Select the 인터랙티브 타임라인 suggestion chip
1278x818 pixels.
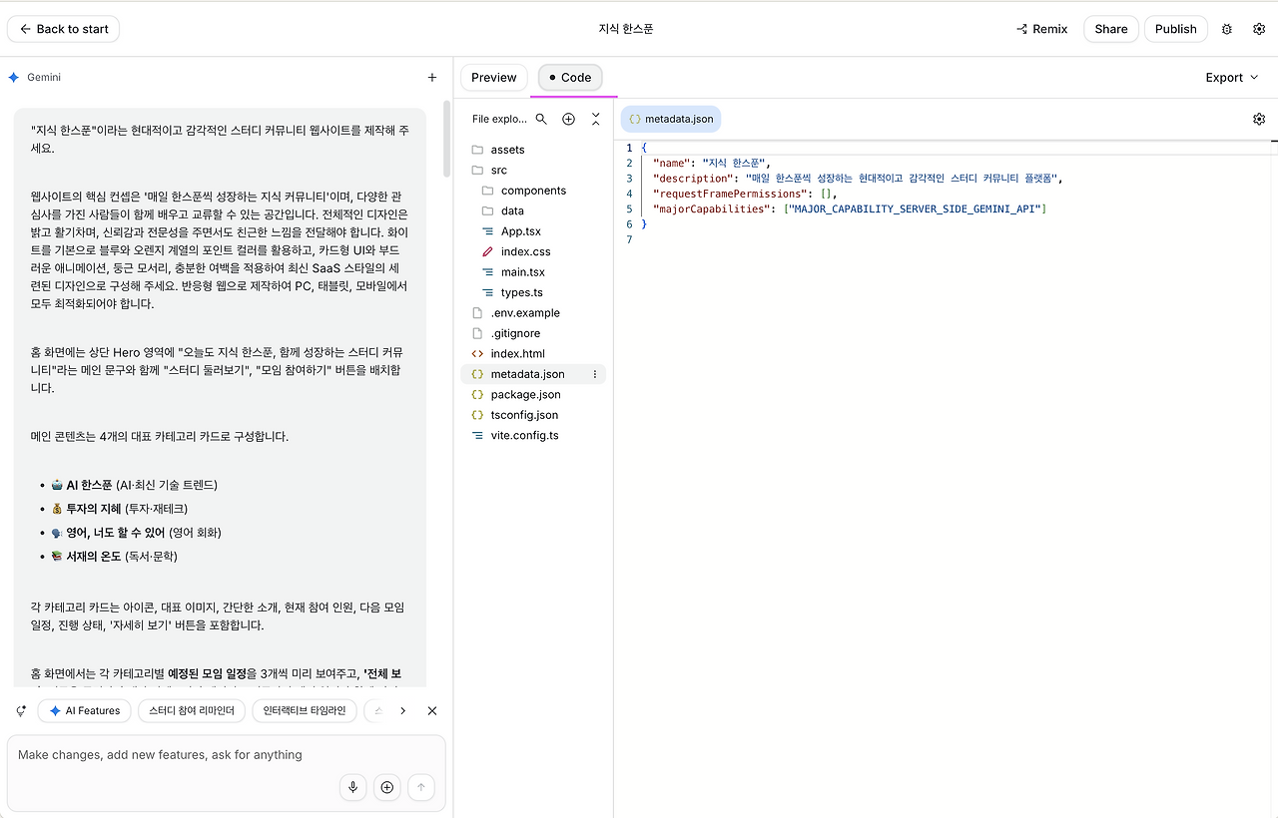point(304,711)
